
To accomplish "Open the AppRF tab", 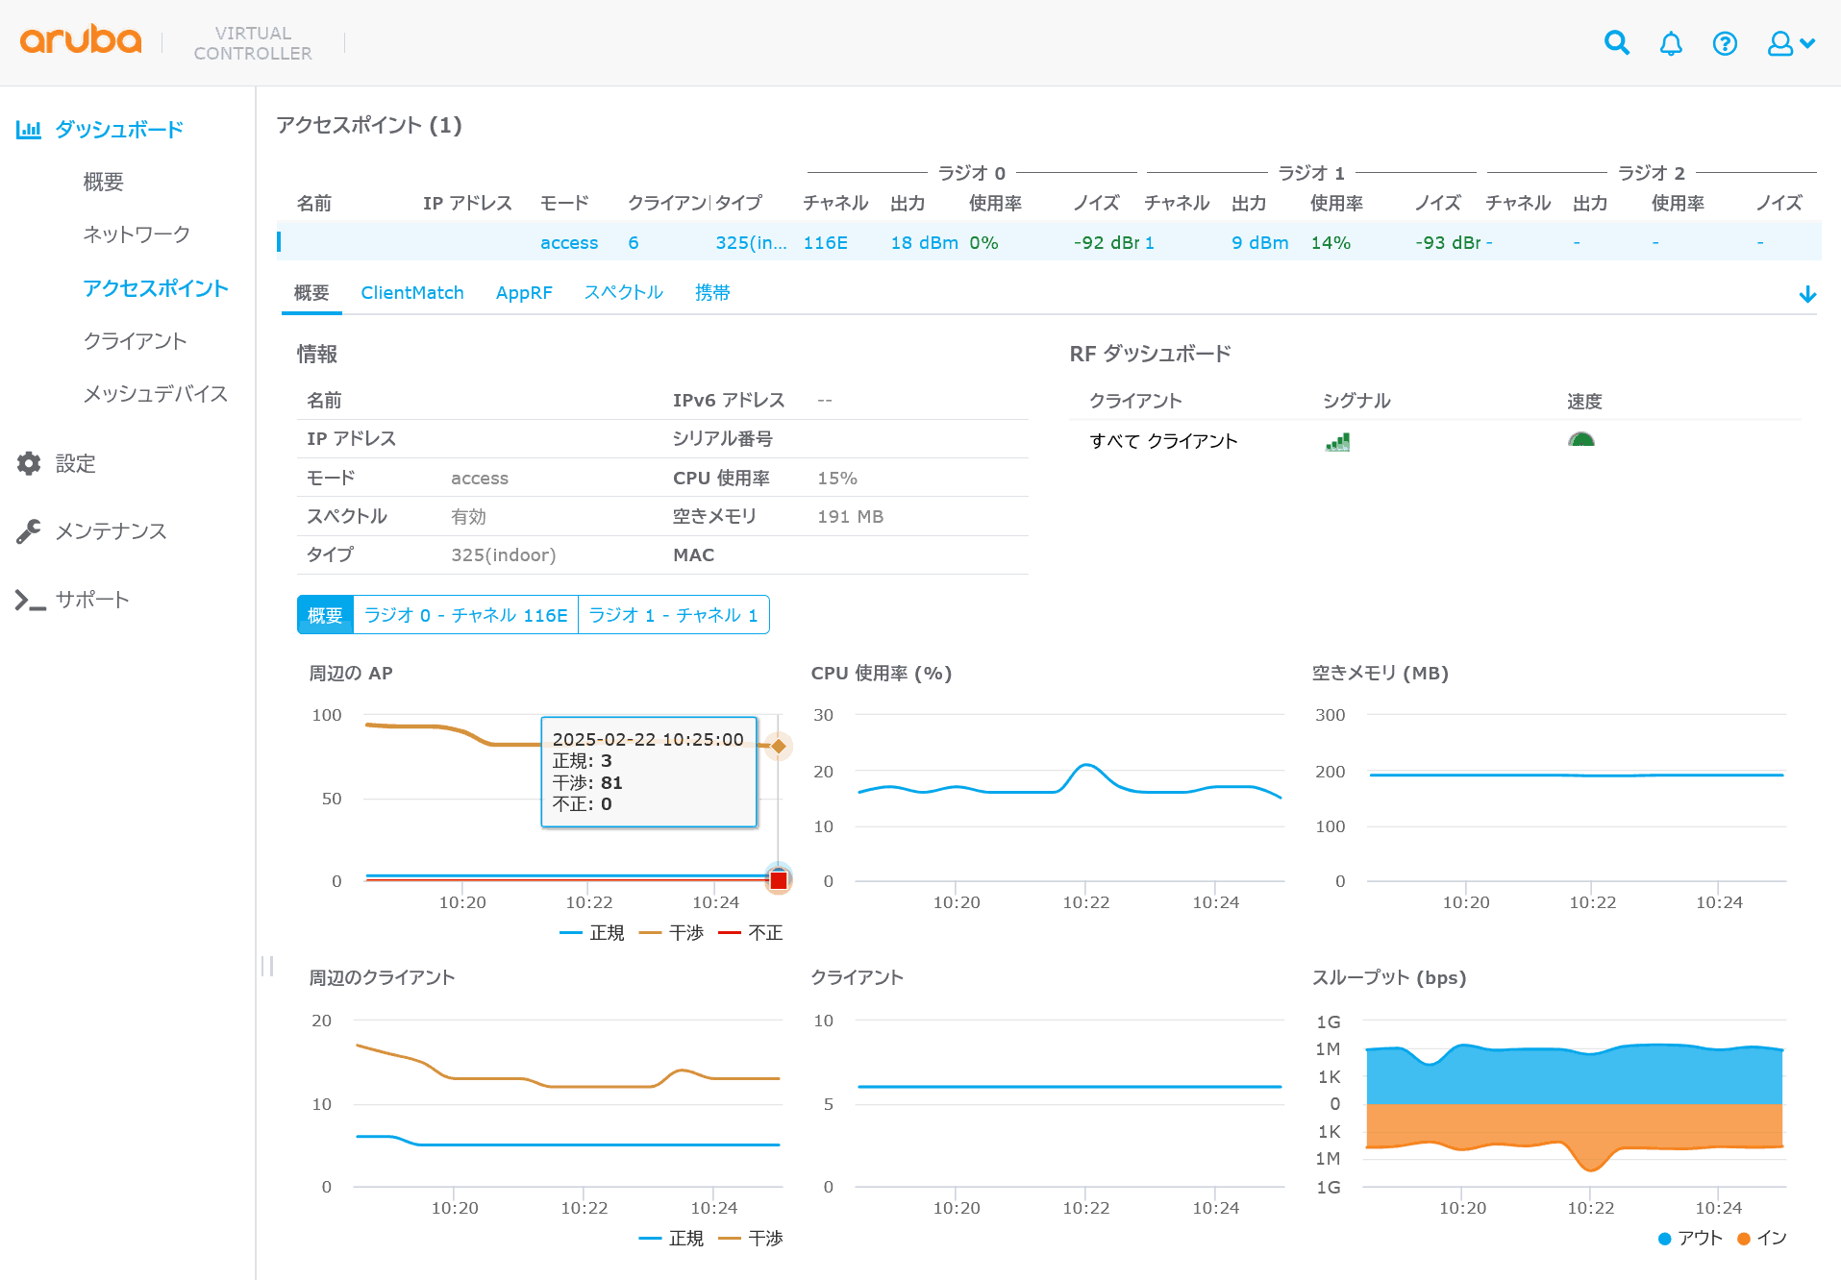I will tap(523, 292).
